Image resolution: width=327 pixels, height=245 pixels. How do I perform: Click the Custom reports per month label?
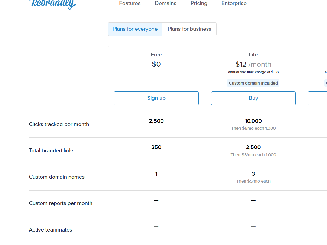[61, 203]
